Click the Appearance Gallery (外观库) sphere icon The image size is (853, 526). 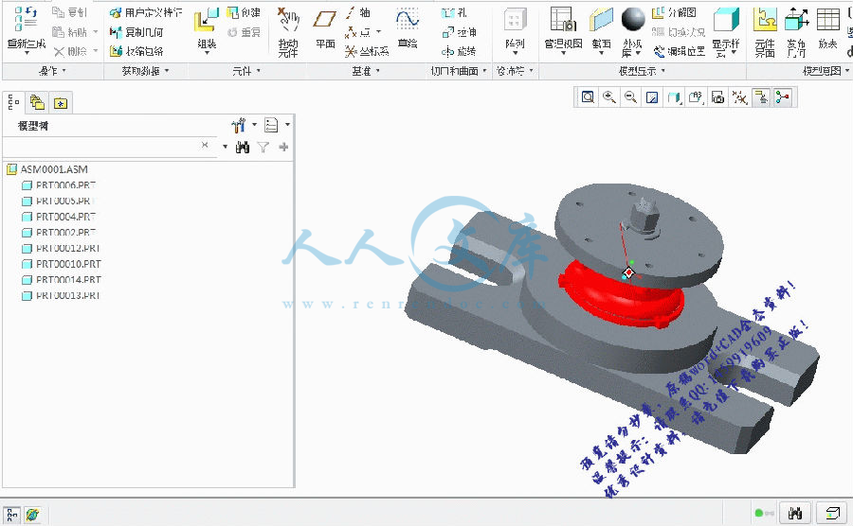point(633,20)
